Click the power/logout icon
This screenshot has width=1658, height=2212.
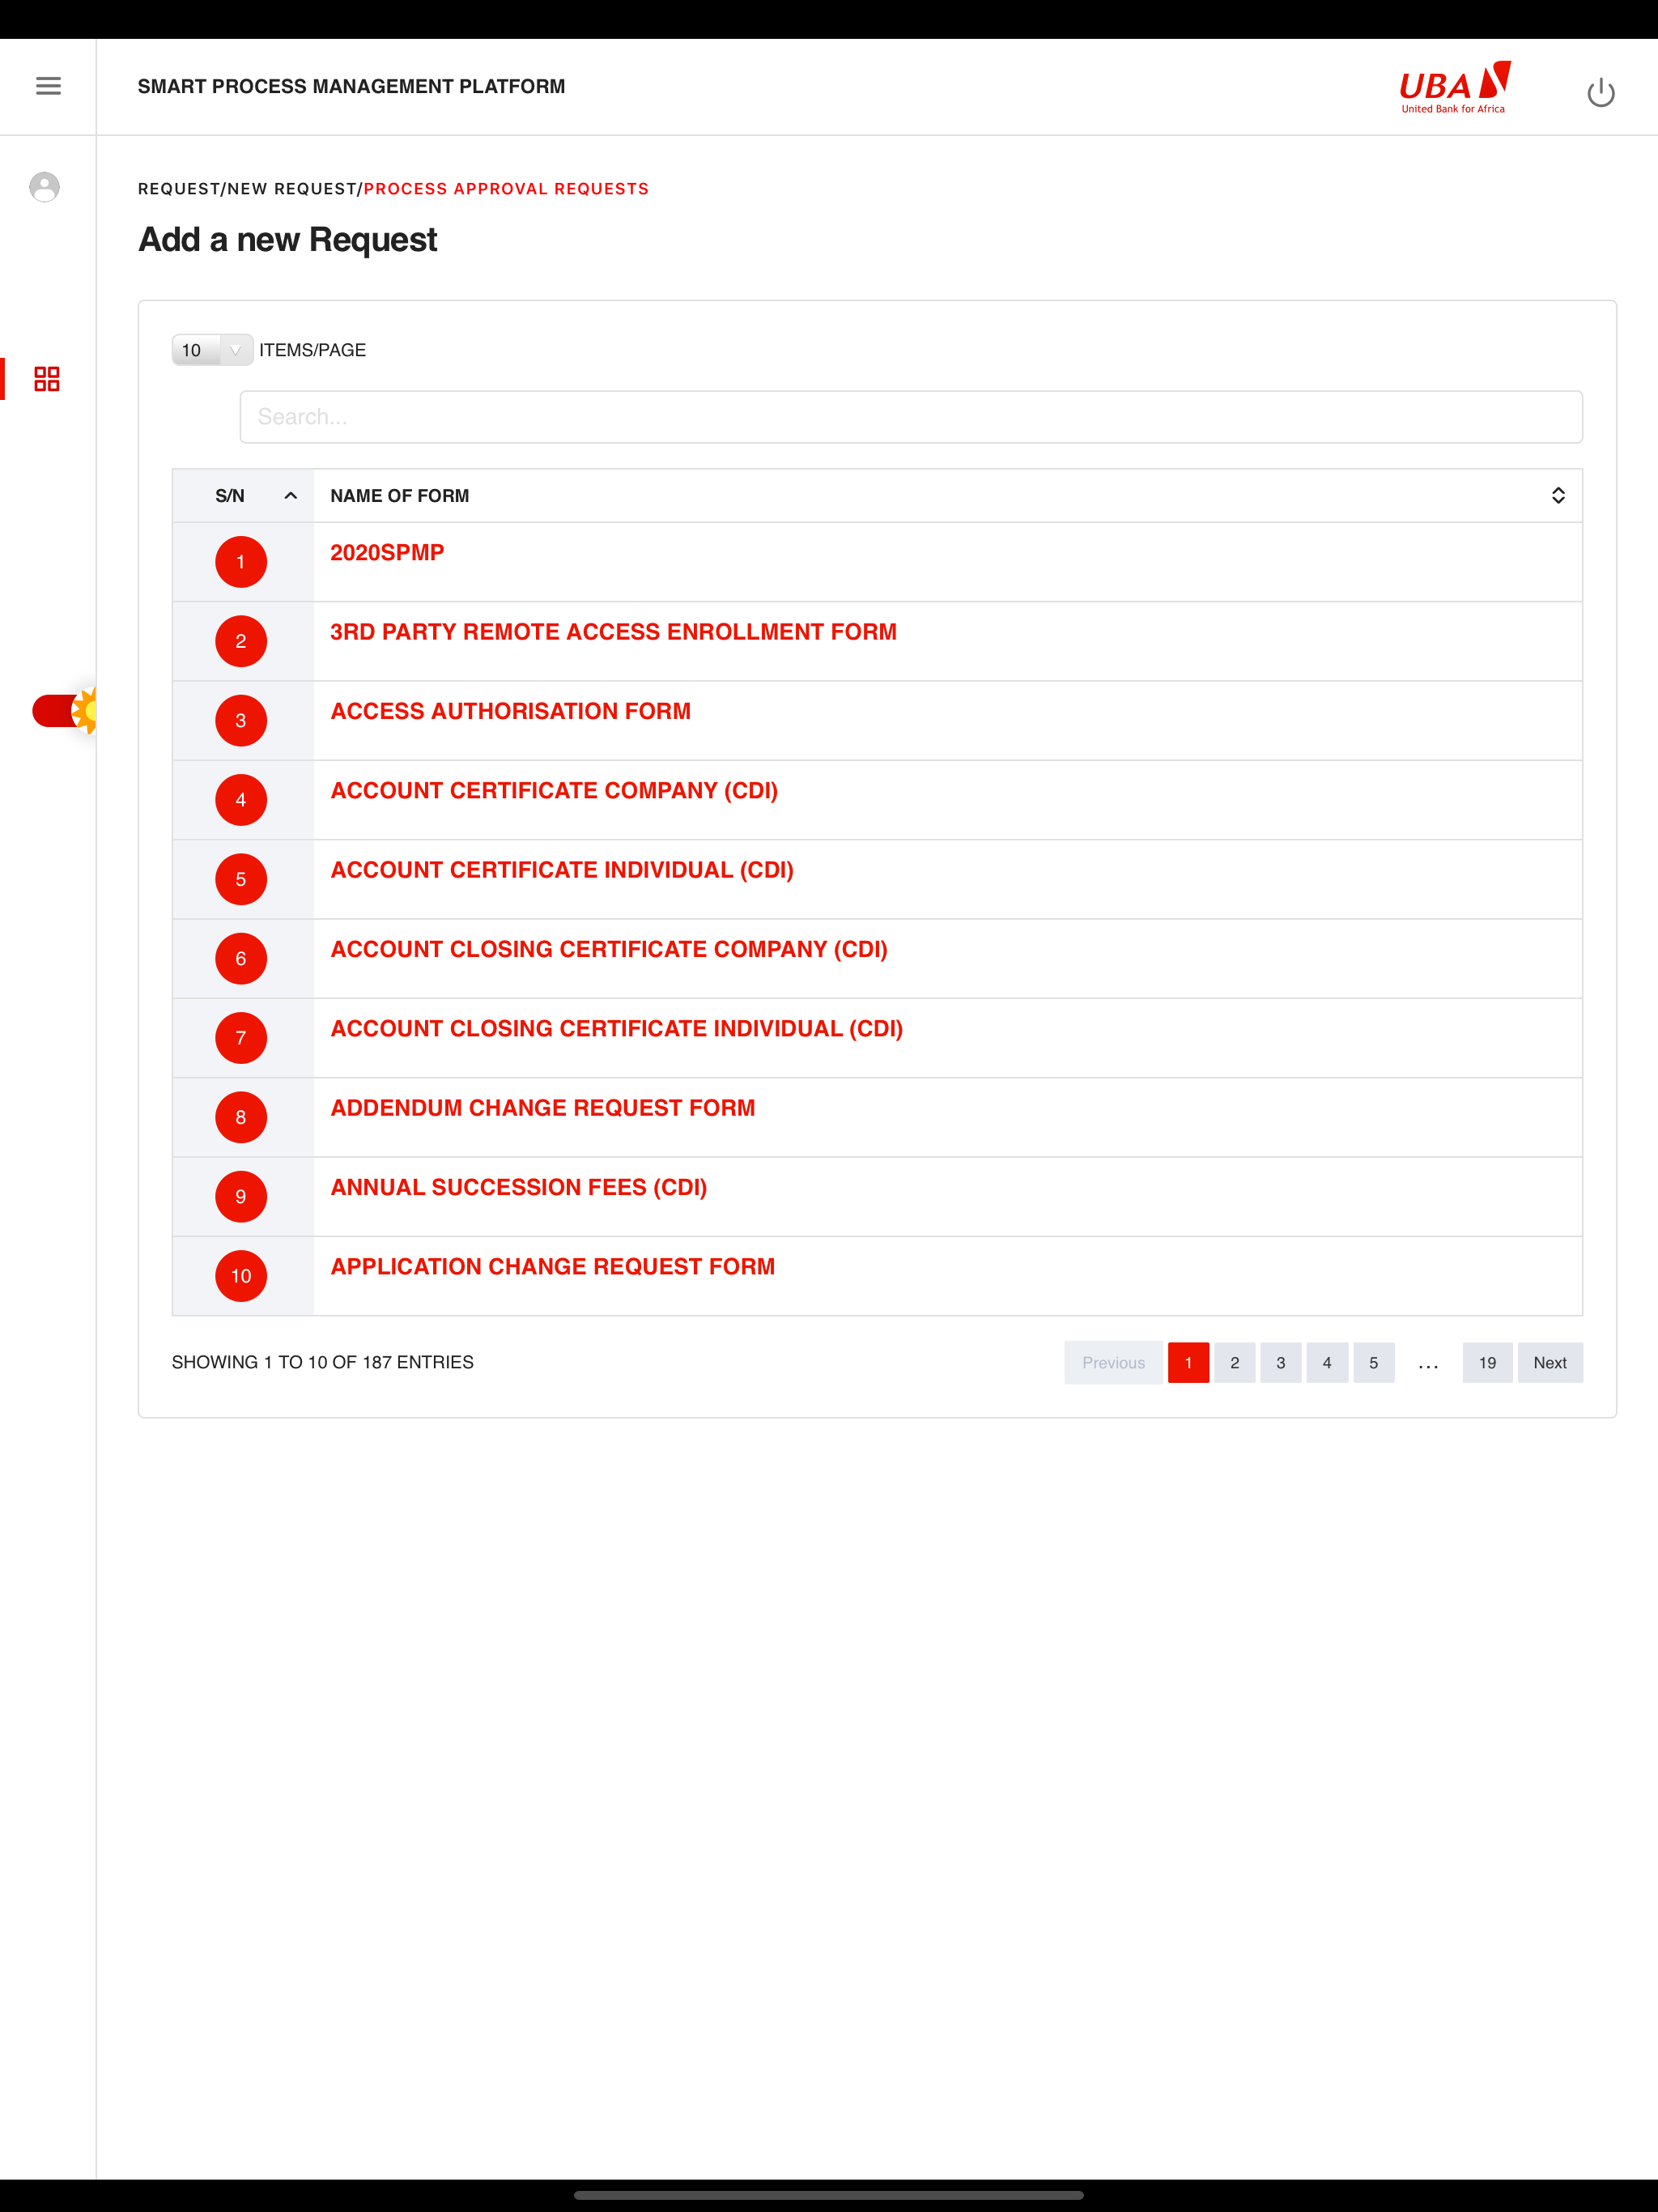(1601, 90)
